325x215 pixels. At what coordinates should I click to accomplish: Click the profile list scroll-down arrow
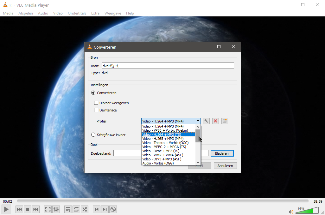pos(198,163)
